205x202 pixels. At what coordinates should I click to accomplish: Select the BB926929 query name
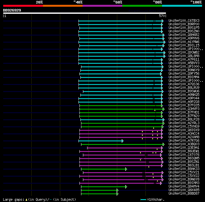(x=12, y=10)
